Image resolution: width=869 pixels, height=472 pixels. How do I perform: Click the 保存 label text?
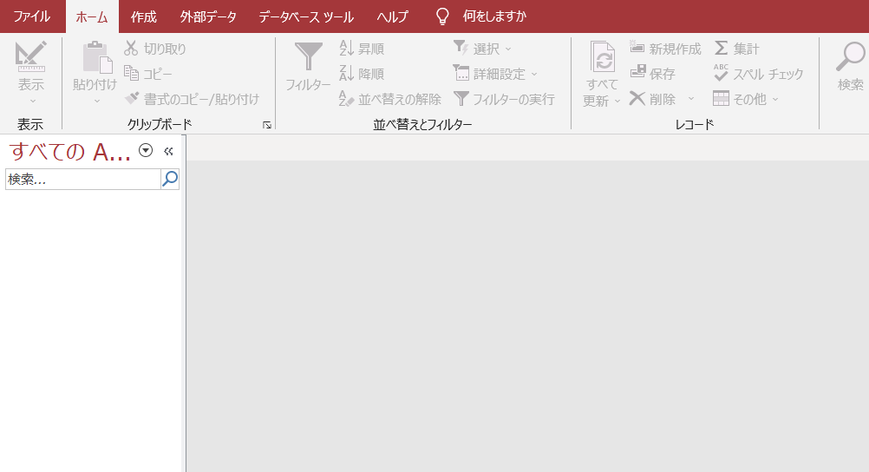pyautogui.click(x=663, y=74)
